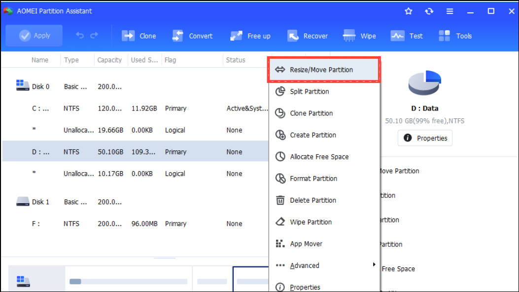The height and width of the screenshot is (292, 519).
Task: Choose Split Partition from context menu
Action: click(324, 91)
